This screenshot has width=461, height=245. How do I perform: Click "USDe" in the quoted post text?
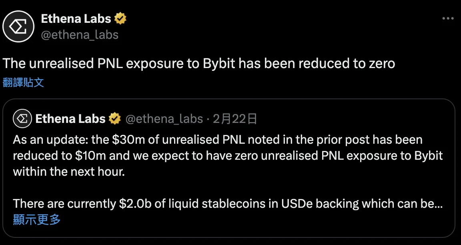point(305,204)
